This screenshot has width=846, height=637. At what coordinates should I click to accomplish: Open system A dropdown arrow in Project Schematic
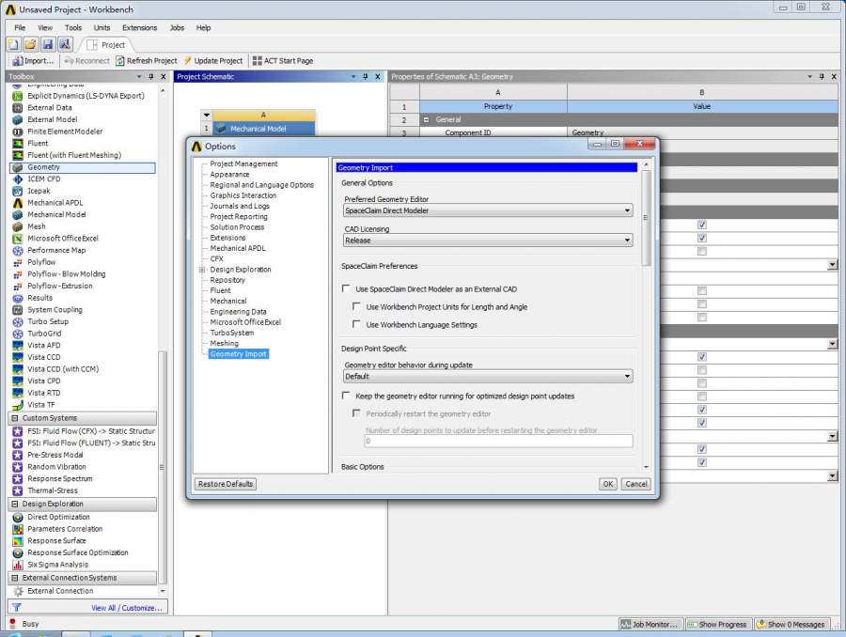coord(207,115)
